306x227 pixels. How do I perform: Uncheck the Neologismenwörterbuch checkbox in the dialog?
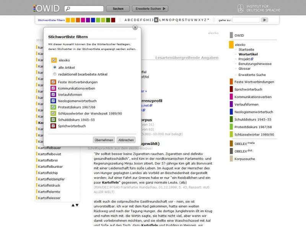(53, 101)
